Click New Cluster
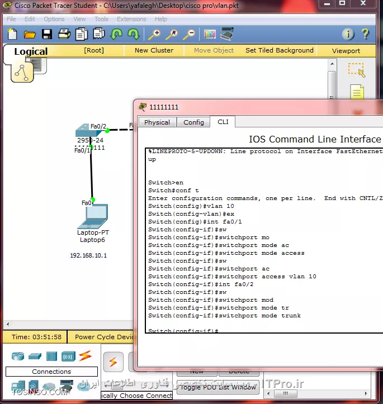 [154, 50]
